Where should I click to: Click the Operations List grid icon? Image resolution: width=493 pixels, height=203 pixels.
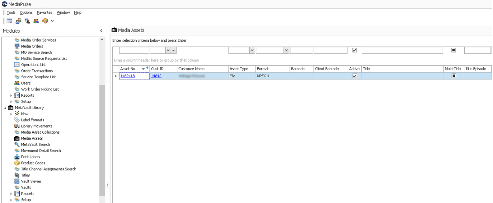tap(17, 65)
